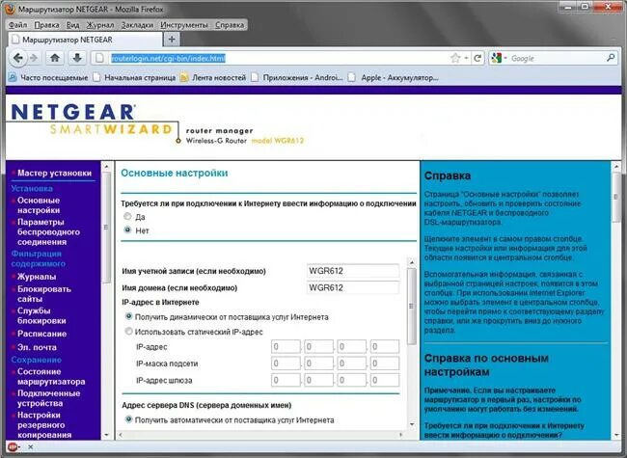This screenshot has height=458, width=627.
Task: Open the 'Правка' menu
Action: (46, 25)
